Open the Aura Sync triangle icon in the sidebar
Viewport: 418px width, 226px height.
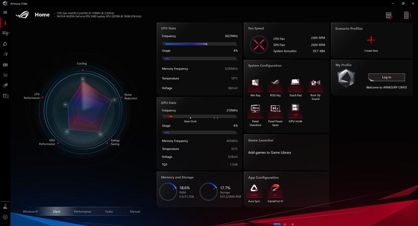tap(5, 44)
